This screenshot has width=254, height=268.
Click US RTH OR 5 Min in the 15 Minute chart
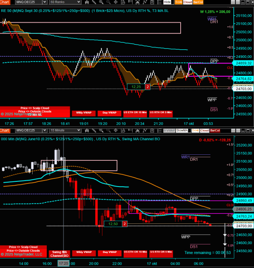pyautogui.click(x=161, y=254)
